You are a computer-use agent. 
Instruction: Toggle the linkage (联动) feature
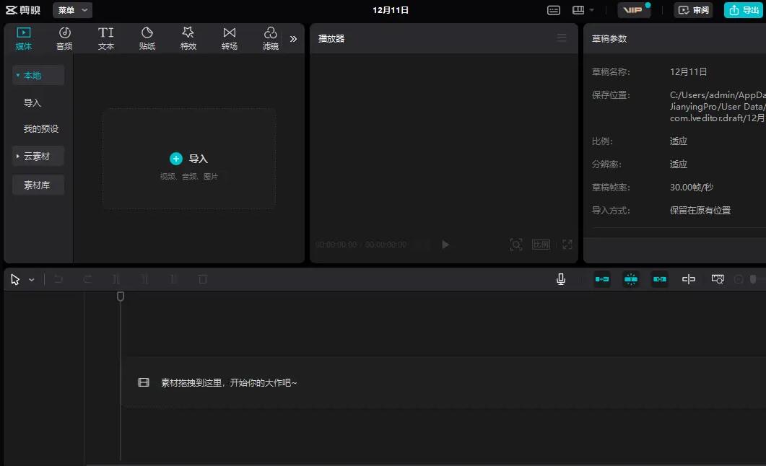(659, 279)
